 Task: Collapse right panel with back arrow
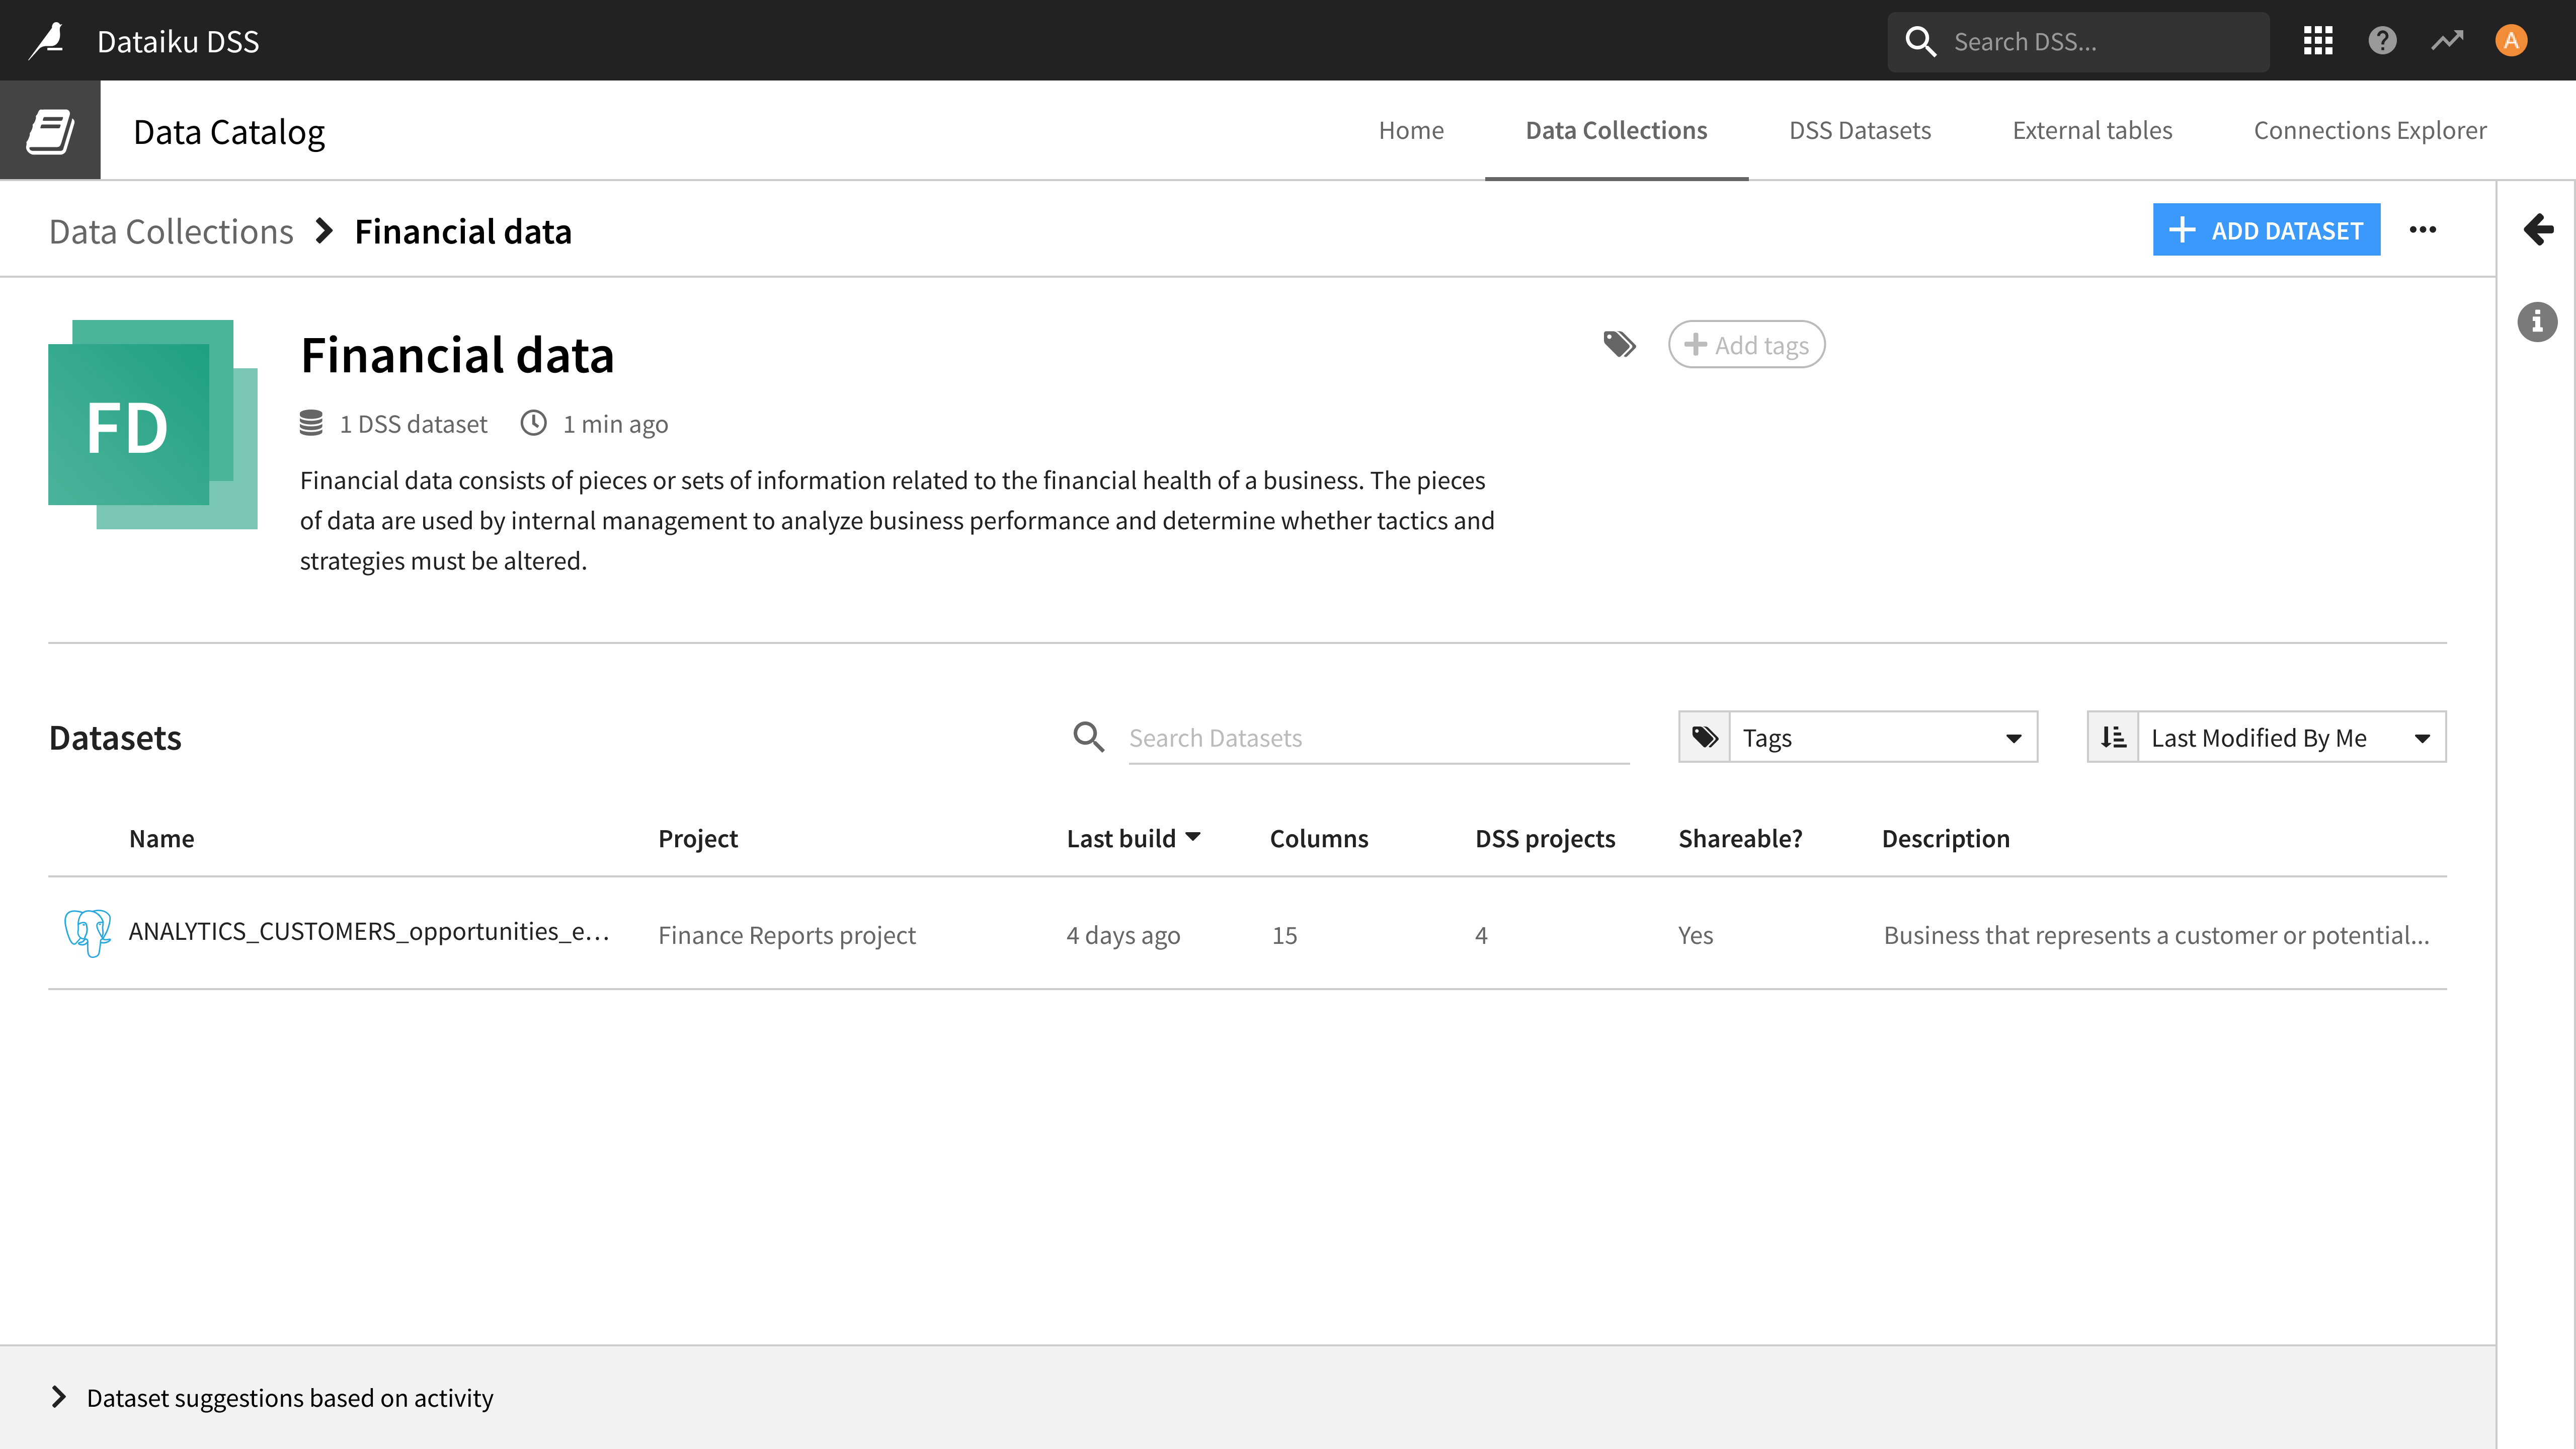(x=2538, y=229)
